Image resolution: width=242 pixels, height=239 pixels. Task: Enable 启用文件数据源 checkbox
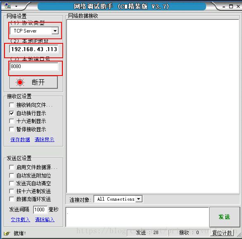(x=12, y=167)
